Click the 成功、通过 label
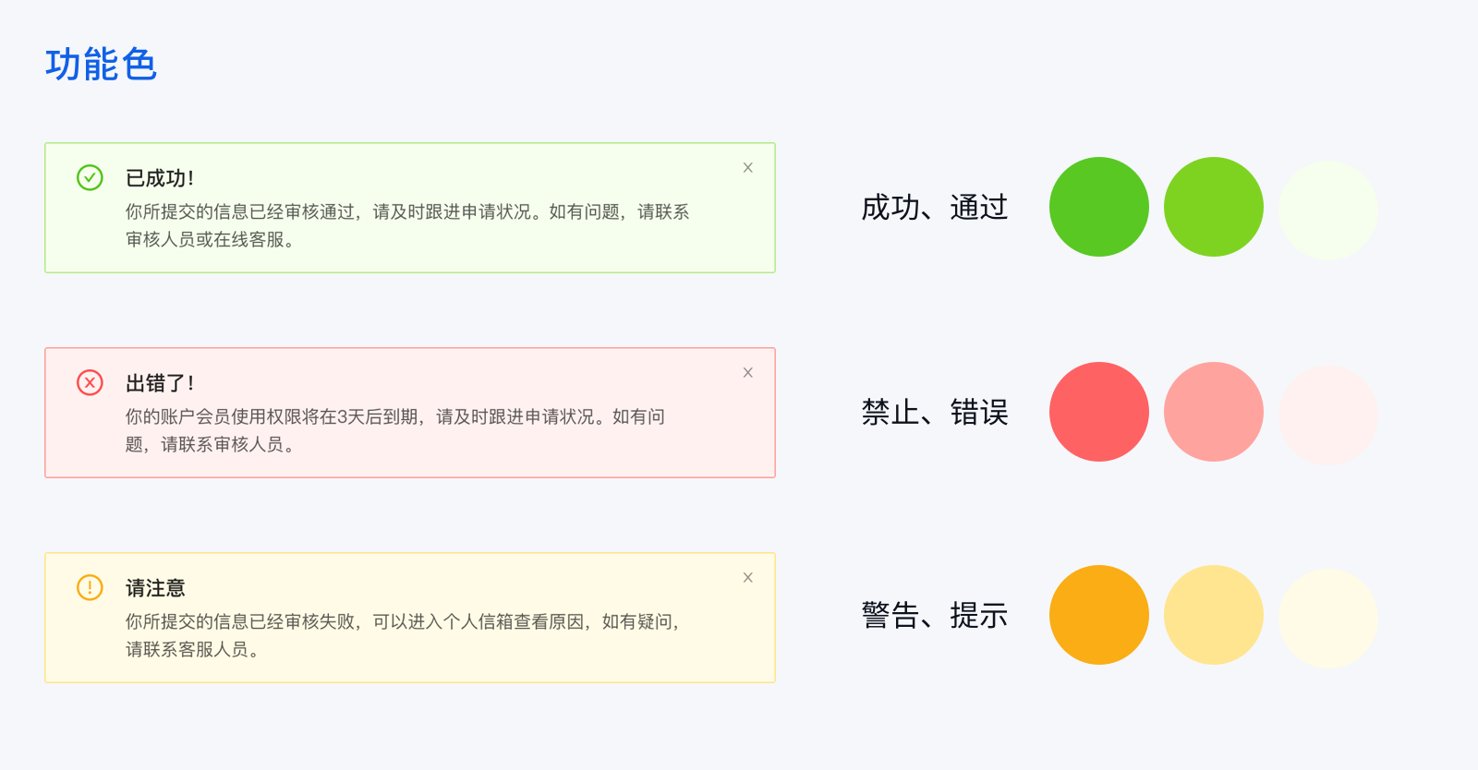The height and width of the screenshot is (770, 1478). (x=934, y=208)
